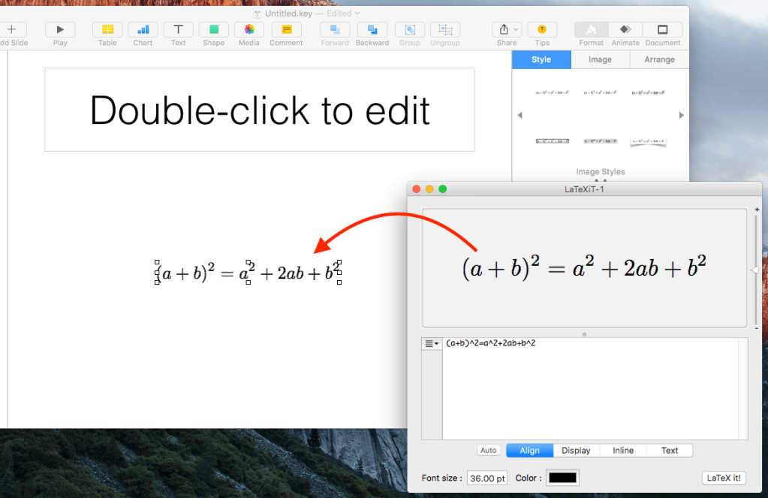Open the Animate inspector

coord(625,29)
